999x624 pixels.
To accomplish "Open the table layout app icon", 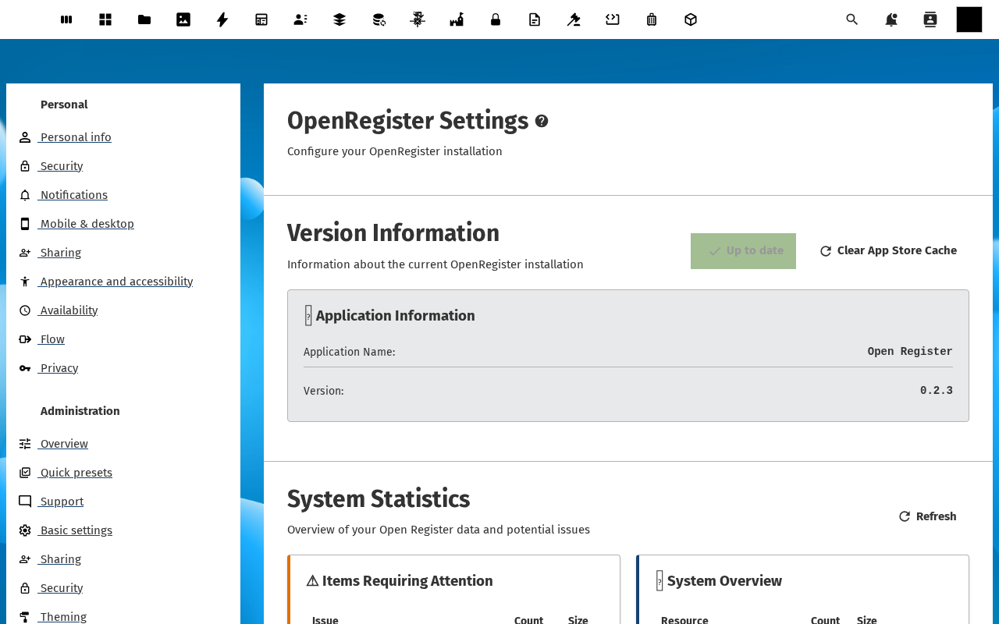I will pos(261,19).
